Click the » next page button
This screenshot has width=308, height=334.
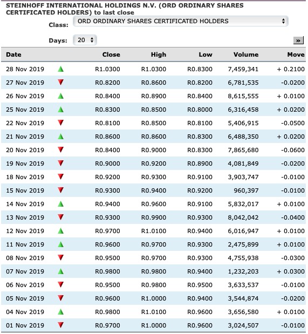[298, 40]
